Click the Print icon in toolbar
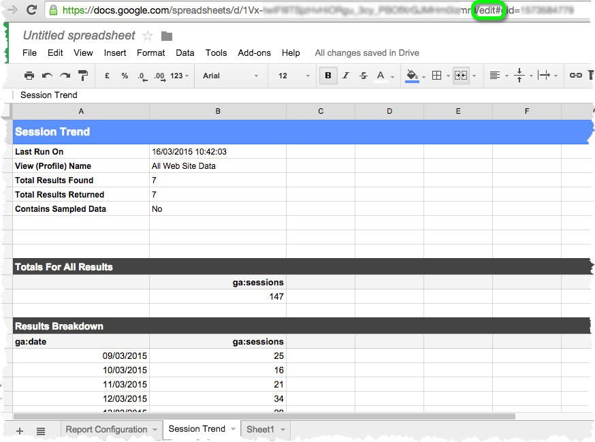This screenshot has height=442, width=595. 29,76
